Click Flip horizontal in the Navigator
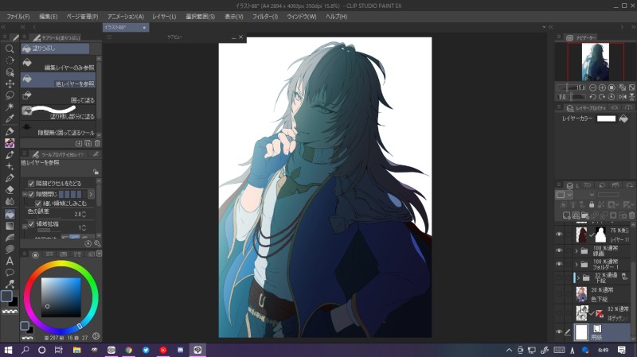This screenshot has height=357, width=637. [623, 97]
